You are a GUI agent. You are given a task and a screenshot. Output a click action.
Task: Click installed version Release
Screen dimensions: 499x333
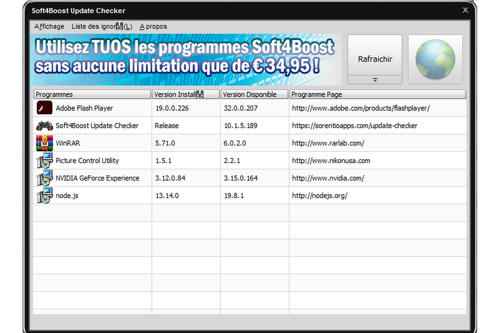pos(167,126)
